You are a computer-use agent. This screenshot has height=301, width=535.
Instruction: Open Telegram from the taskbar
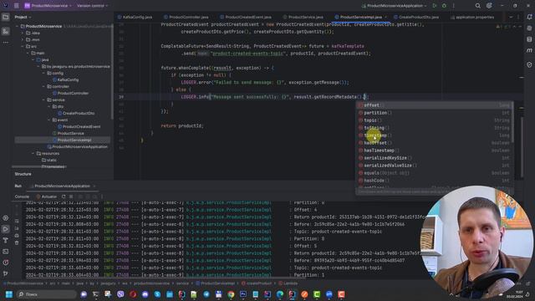(x=206, y=294)
